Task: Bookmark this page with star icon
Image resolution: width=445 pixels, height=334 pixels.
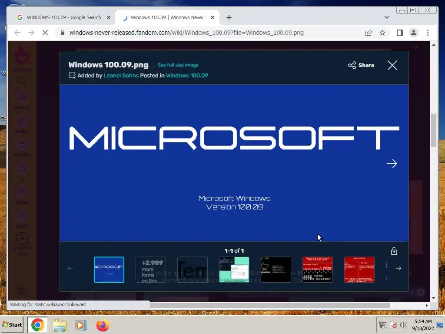Action: coord(382,33)
